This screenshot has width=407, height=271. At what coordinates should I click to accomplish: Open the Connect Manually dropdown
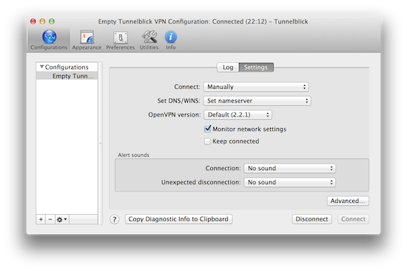coord(256,87)
